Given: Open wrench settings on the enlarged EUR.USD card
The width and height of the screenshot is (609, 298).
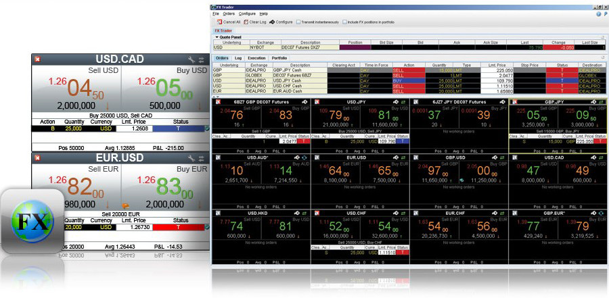Looking at the screenshot, I should 191,158.
